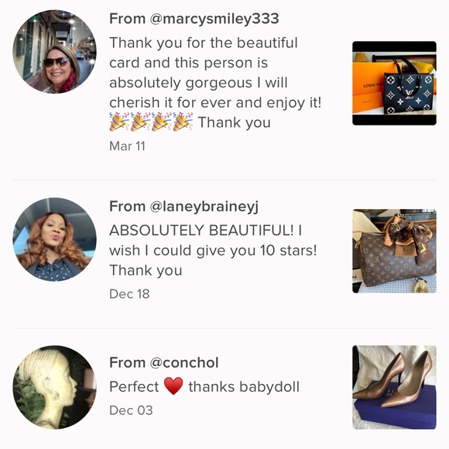Click the word 'Perfect' in conchol's review
The image size is (449, 449).
(134, 386)
